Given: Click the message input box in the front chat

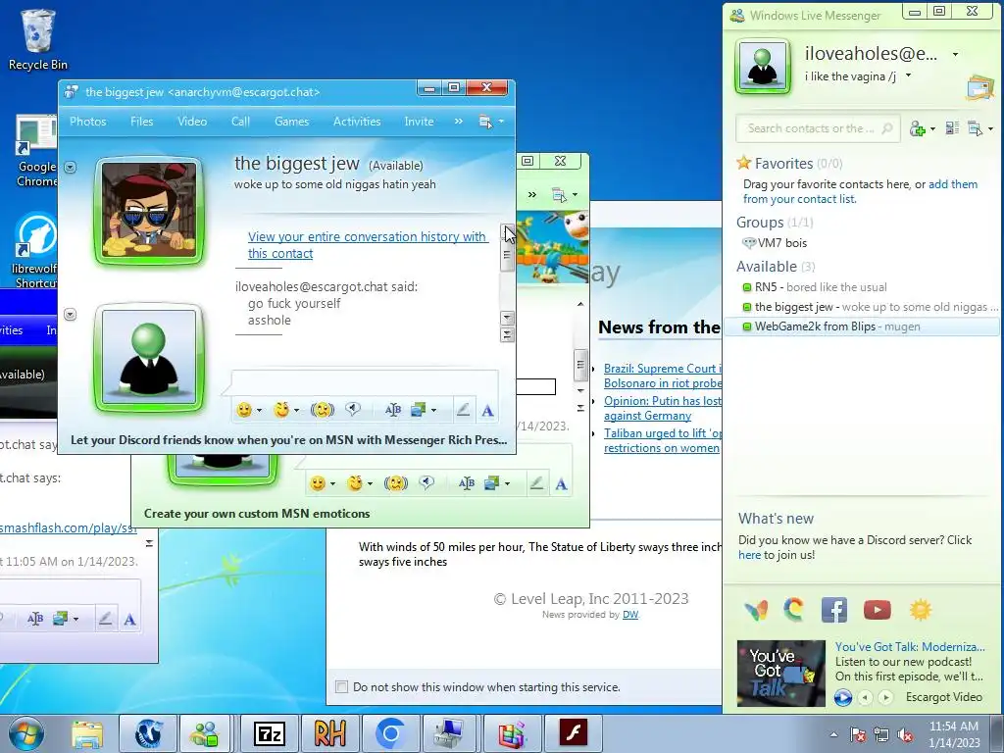Looking at the screenshot, I should (365, 382).
